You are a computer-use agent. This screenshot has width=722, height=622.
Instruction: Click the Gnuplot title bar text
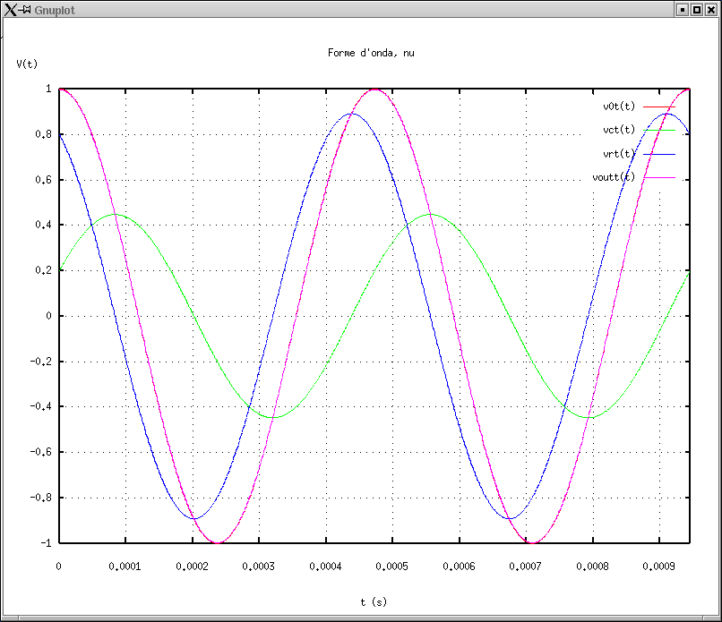click(55, 9)
